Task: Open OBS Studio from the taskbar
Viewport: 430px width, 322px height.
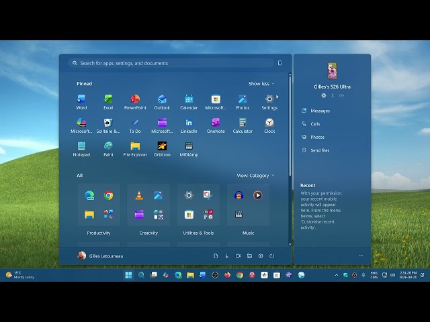Action: pyautogui.click(x=215, y=275)
